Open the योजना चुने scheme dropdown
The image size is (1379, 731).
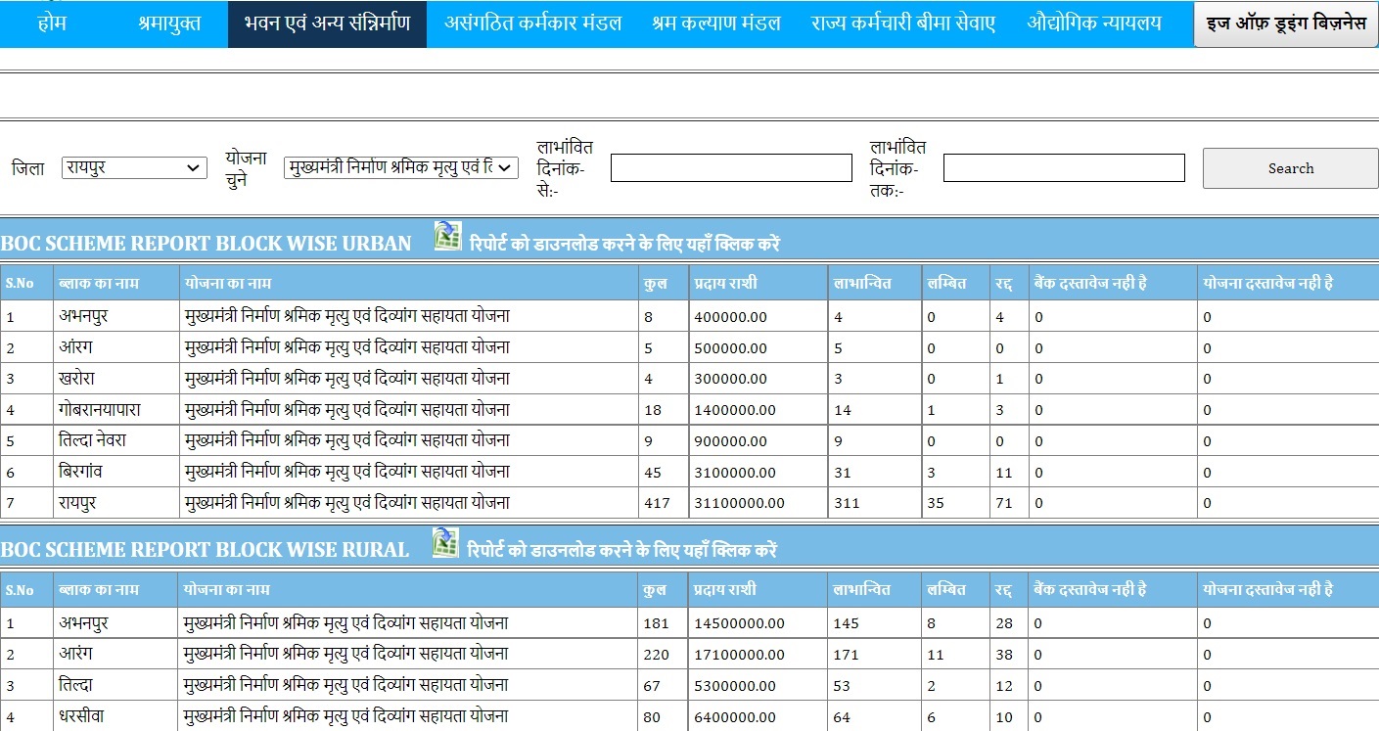coord(401,167)
